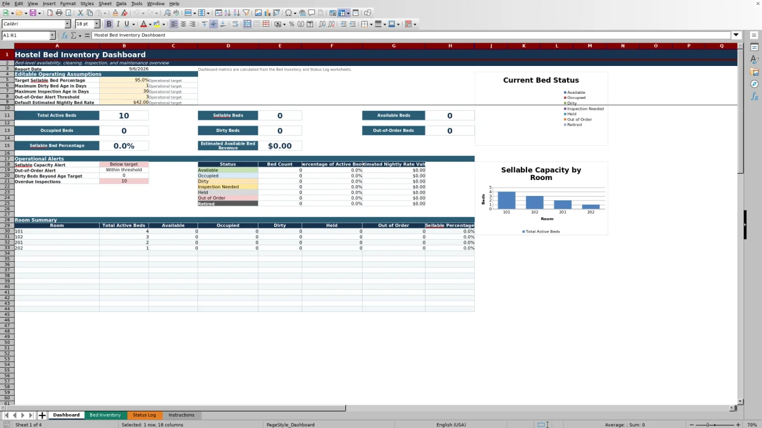Click the Export as PDF icon
762x428 pixels.
pyautogui.click(x=49, y=13)
